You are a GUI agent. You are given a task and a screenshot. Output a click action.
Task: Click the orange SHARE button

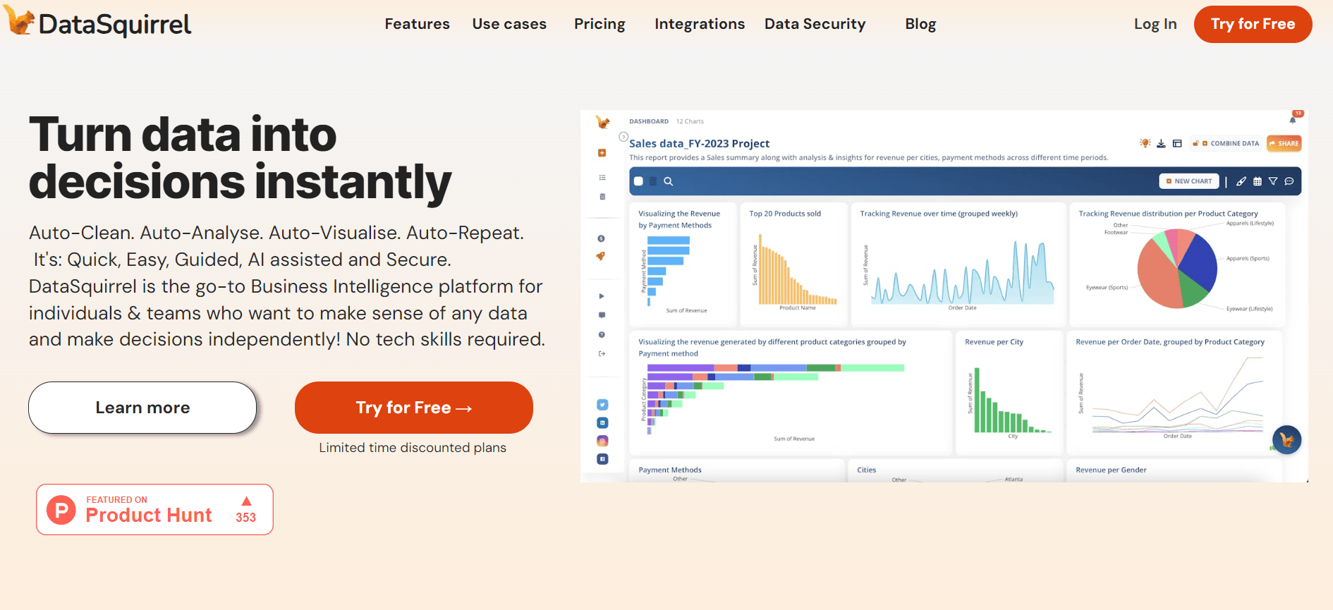[1284, 143]
